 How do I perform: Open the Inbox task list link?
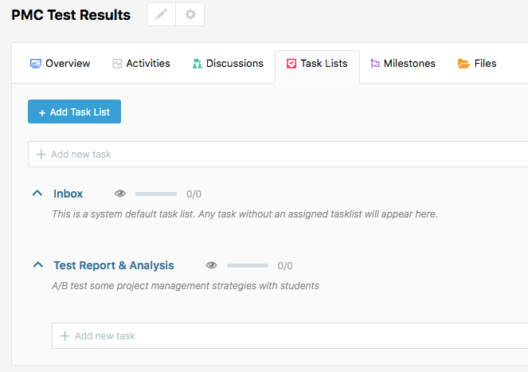click(68, 194)
